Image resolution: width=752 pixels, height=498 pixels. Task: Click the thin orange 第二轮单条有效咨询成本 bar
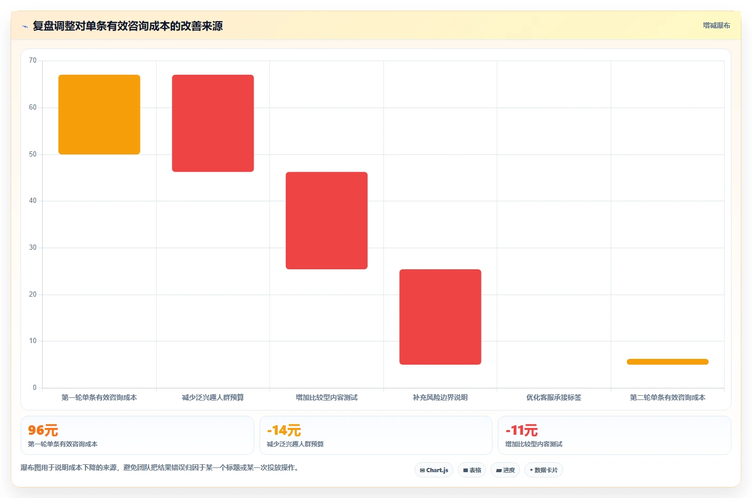668,362
